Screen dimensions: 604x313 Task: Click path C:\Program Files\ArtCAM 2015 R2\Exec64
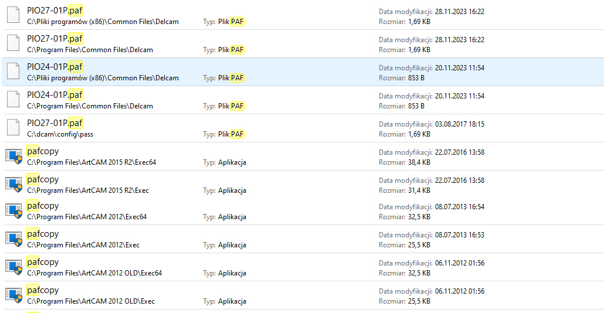coord(91,162)
